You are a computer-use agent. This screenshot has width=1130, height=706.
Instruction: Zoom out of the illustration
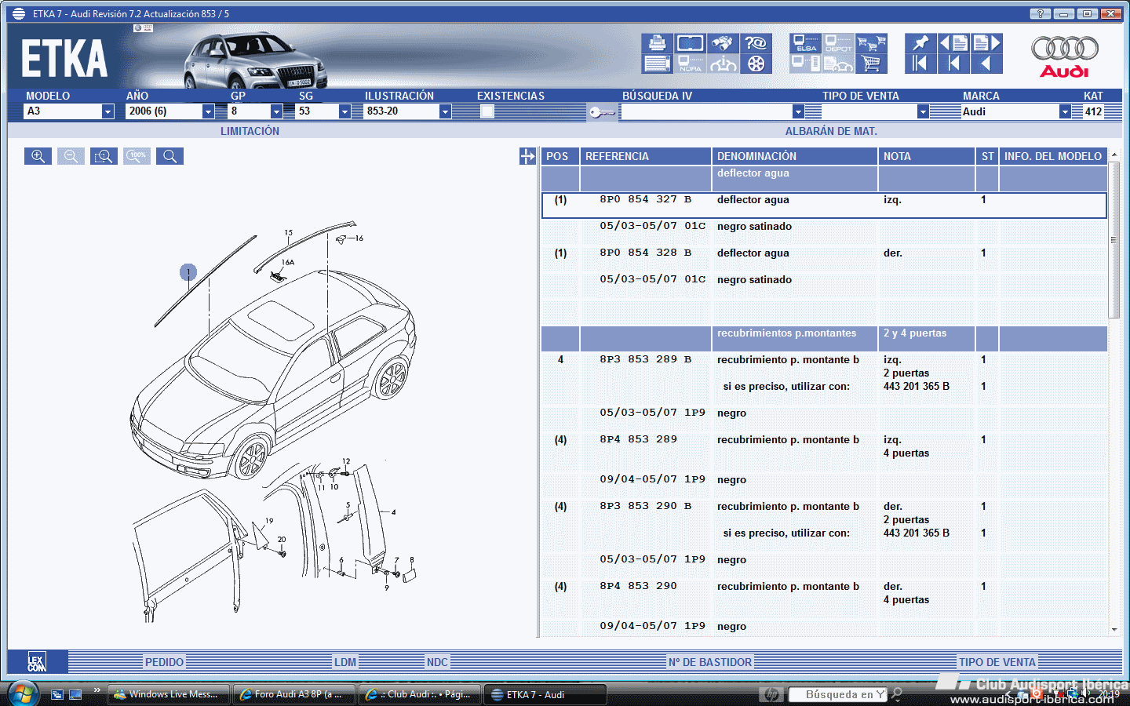71,156
